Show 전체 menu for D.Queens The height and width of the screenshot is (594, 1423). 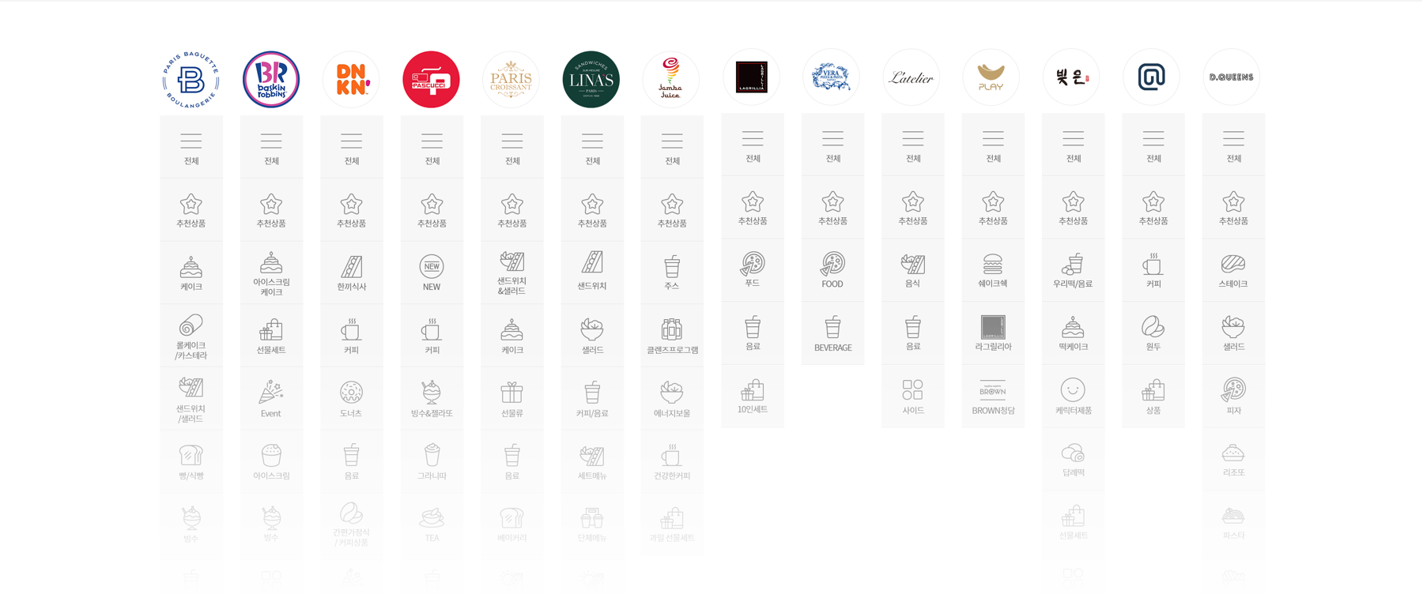click(x=1233, y=145)
